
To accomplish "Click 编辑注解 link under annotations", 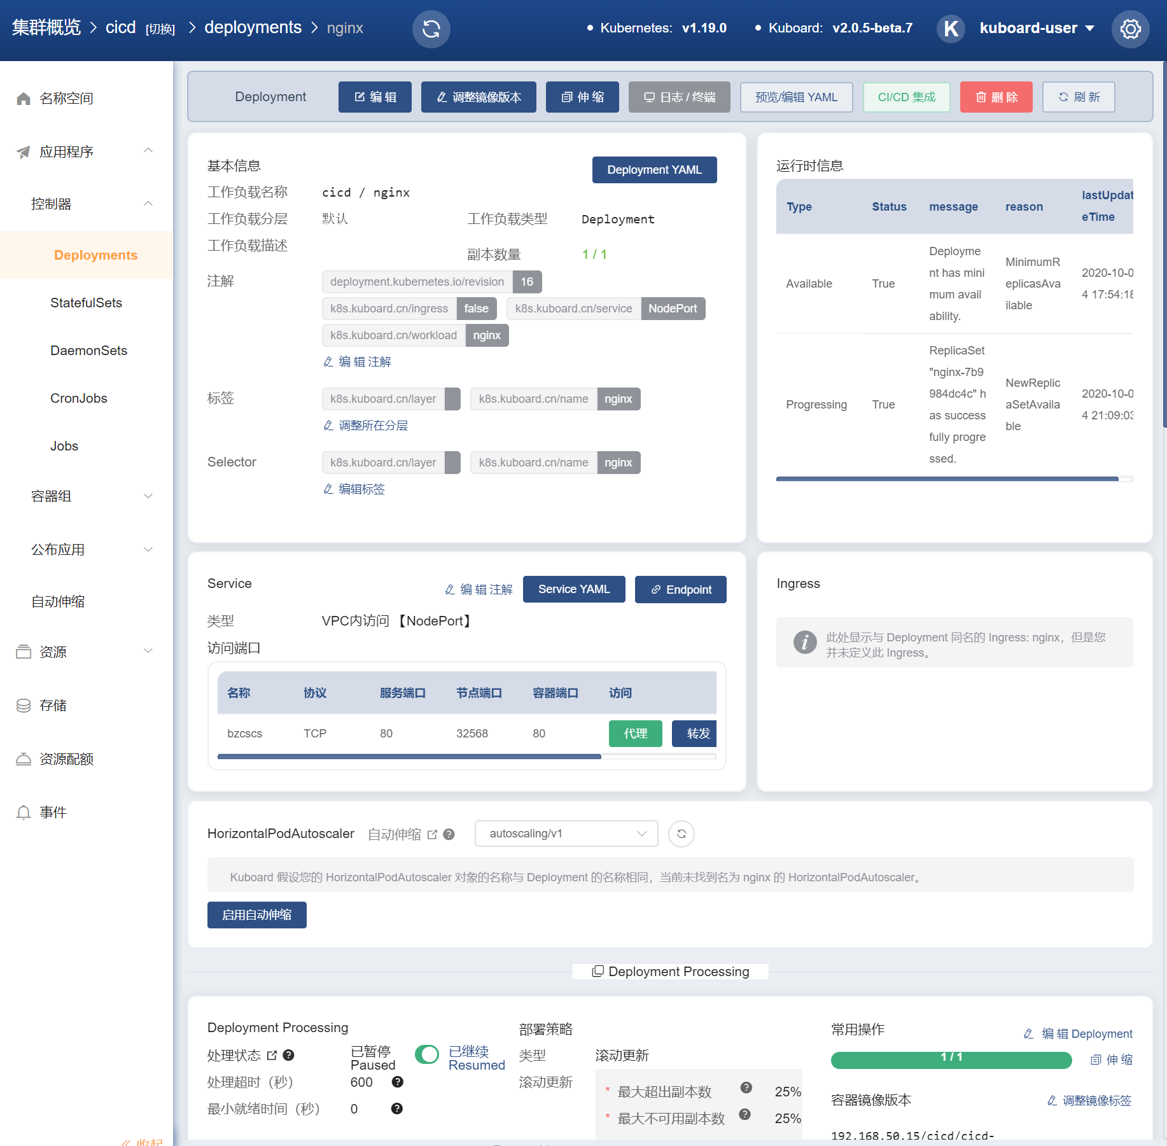I will coord(358,362).
